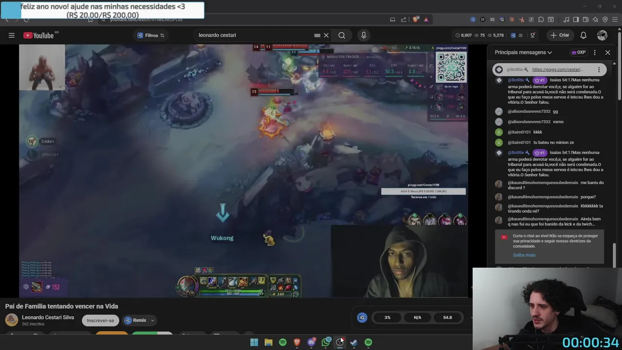The height and width of the screenshot is (350, 622).
Task: Click the vidIQ icon in stats bar
Action: [x=362, y=317]
